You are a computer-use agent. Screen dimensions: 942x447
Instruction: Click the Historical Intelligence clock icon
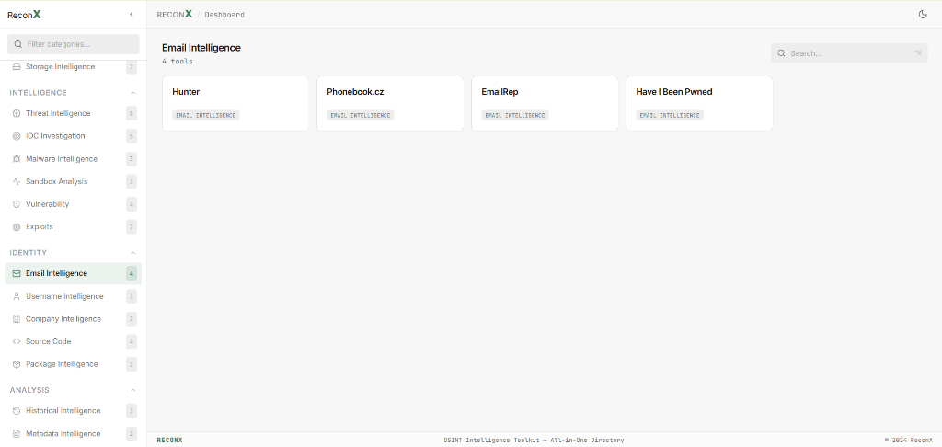[x=17, y=411]
